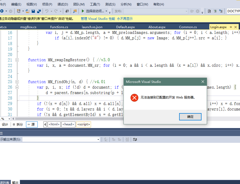Screen dimensions: 240x184
Task: Click the OK (确定) button in dialog
Action: coord(190,117)
